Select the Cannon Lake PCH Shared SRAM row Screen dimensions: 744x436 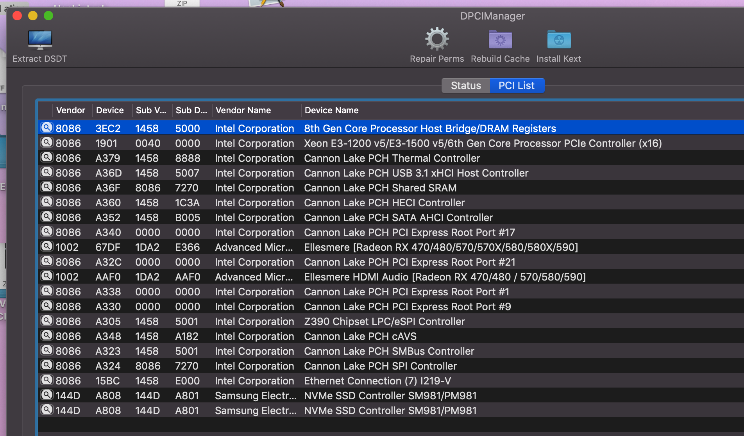point(391,188)
